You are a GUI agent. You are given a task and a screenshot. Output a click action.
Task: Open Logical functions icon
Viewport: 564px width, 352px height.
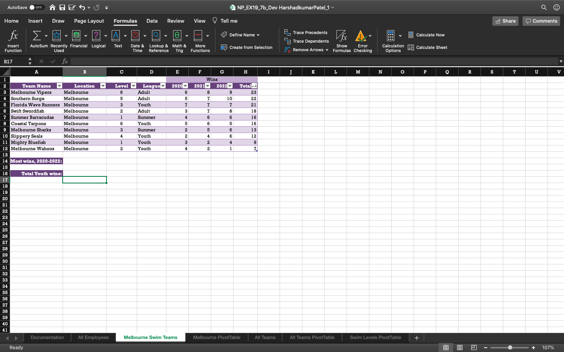tap(96, 36)
